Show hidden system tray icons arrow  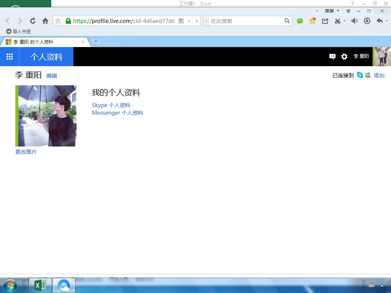click(x=382, y=286)
